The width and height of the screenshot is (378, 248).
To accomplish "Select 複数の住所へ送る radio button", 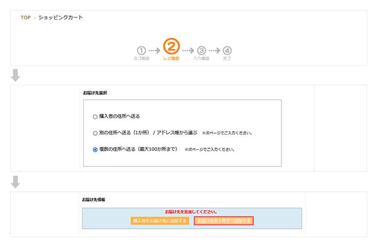I will tap(95, 149).
